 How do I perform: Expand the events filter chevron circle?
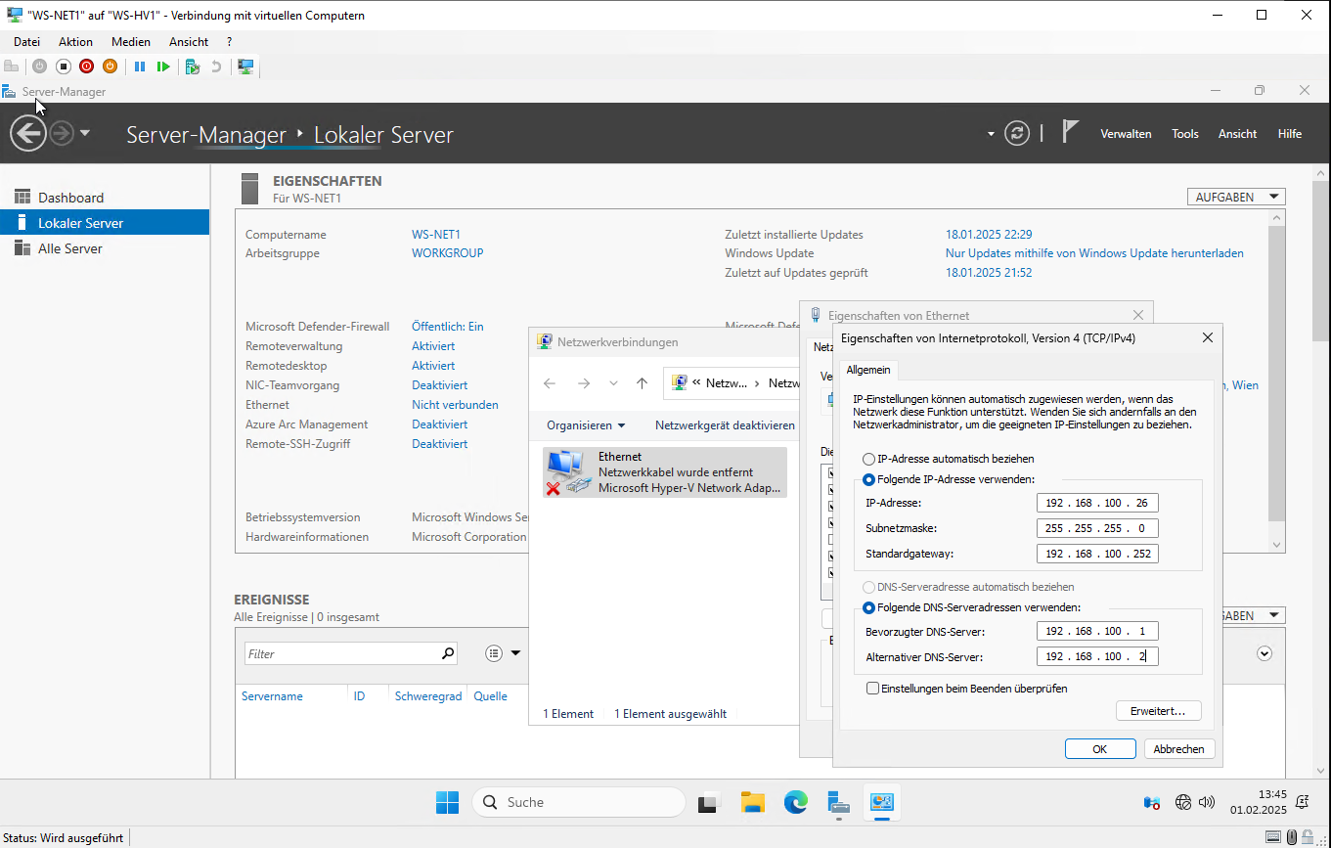coord(1264,653)
